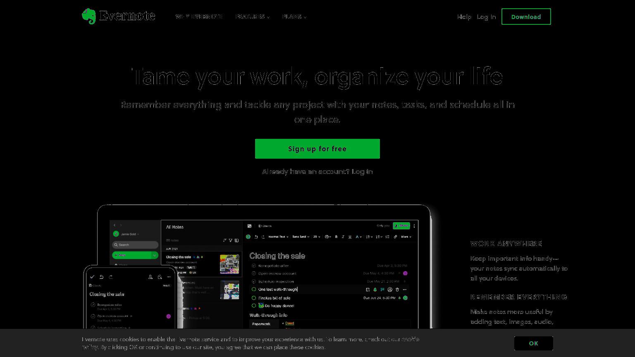Open the three-dot note options menu
The height and width of the screenshot is (357, 635).
click(414, 226)
